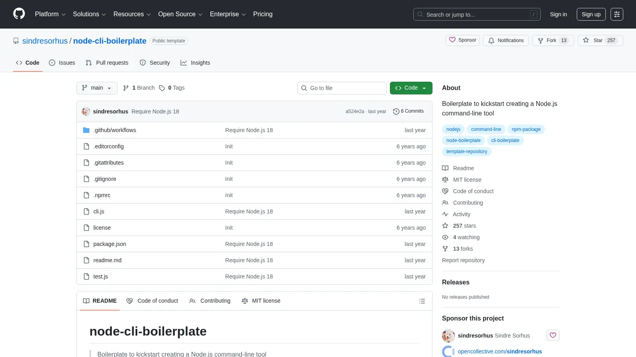The width and height of the screenshot is (636, 357).
Task: Select the MIT license readme tab
Action: (x=261, y=301)
